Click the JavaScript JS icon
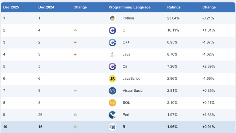Viewport: 236px width, 133px height. point(112,78)
